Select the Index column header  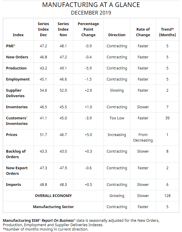pos(18,35)
